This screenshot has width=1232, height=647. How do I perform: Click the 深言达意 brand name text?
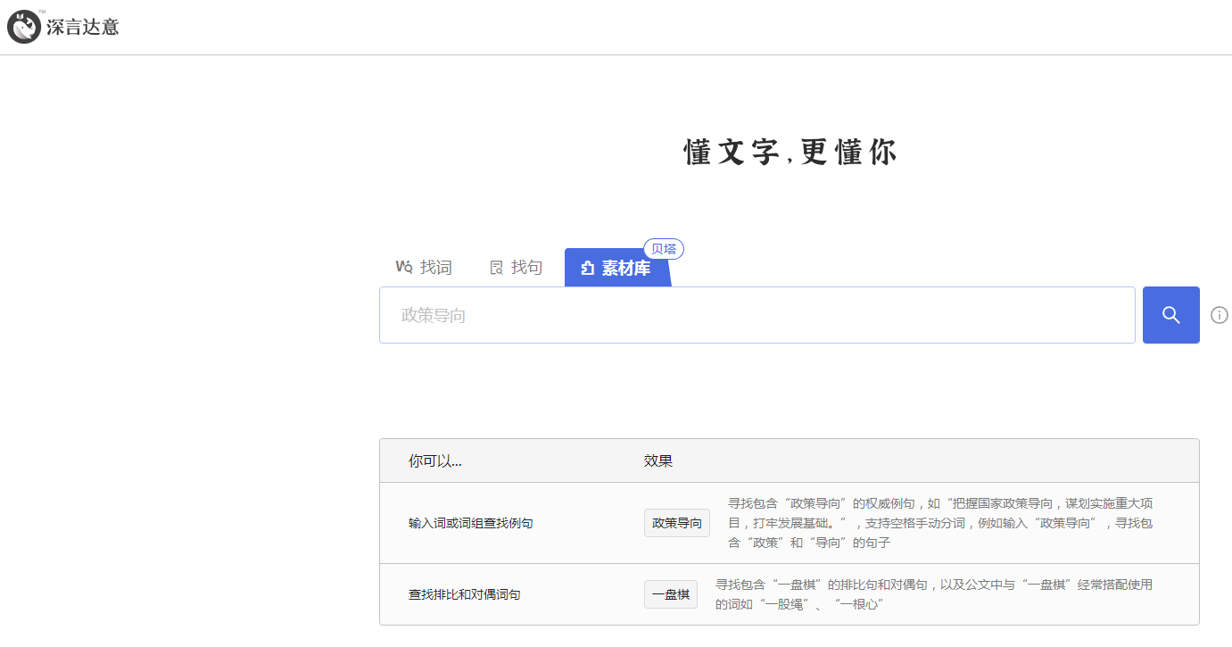tap(83, 27)
